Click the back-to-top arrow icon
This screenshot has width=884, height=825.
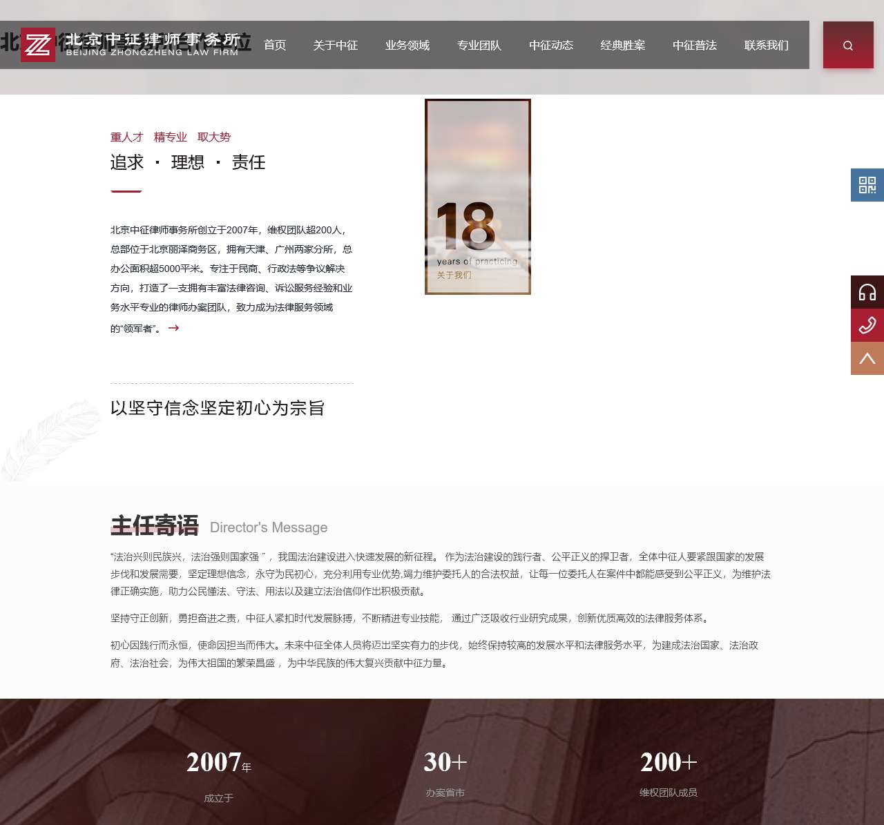[x=867, y=358]
